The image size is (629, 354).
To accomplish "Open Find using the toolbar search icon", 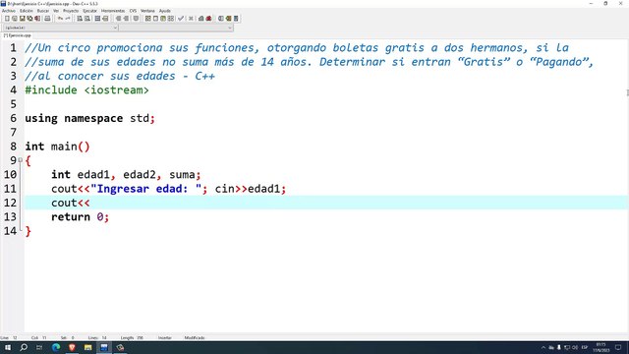I will (80, 19).
